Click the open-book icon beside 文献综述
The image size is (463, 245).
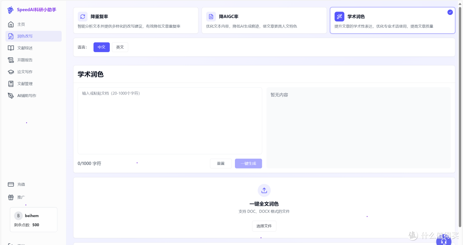coord(11,48)
